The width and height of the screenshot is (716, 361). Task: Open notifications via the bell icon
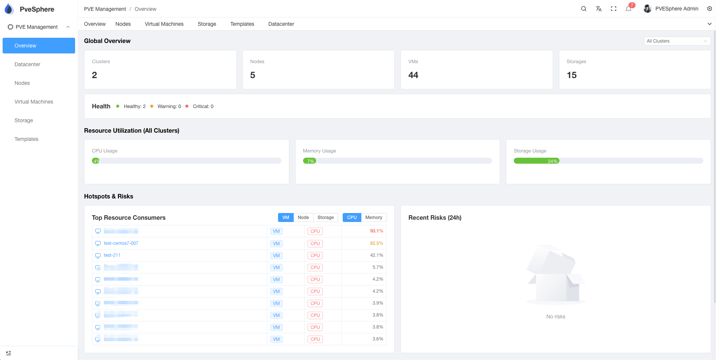(628, 8)
